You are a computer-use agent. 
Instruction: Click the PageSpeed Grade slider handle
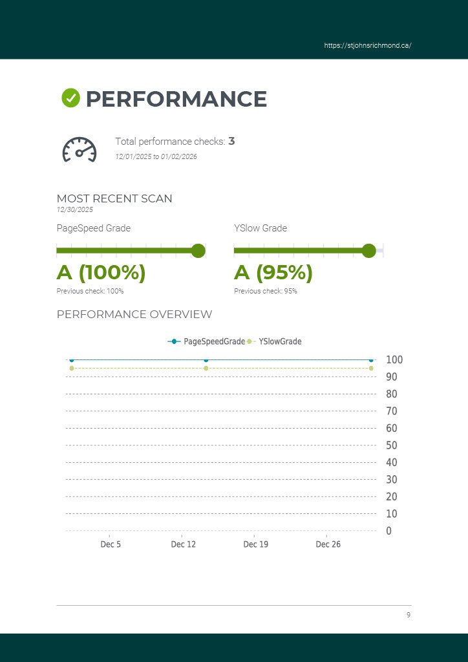[198, 251]
